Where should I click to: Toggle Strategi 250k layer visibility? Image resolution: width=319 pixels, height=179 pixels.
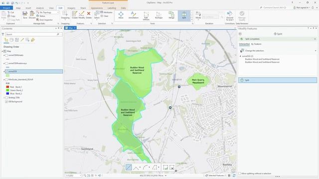click(x=6, y=97)
